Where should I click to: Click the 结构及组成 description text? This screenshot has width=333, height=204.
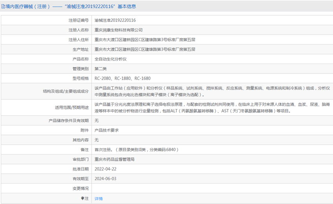[x=212, y=91]
